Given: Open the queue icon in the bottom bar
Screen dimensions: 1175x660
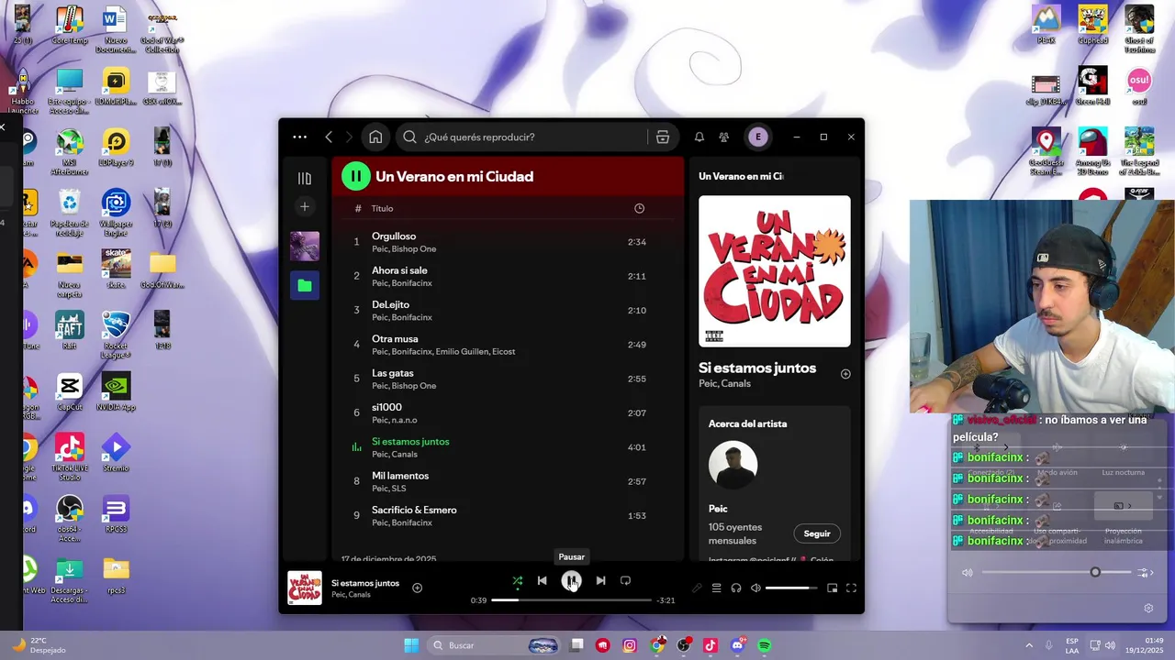Looking at the screenshot, I should [716, 588].
